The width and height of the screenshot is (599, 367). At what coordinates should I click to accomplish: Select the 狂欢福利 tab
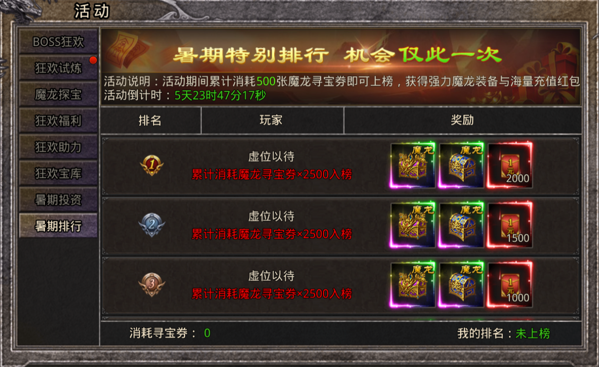click(58, 121)
